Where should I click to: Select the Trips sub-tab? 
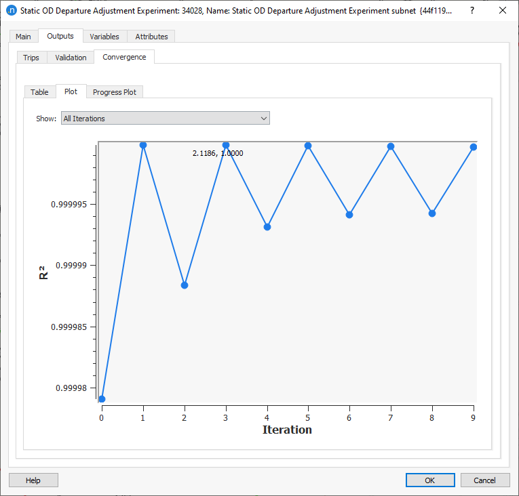pos(31,58)
